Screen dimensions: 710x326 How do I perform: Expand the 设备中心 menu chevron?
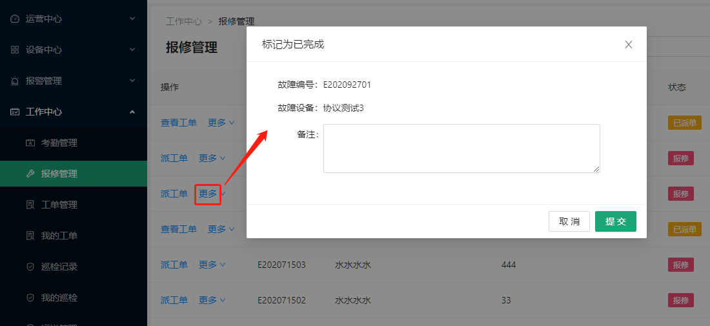click(x=132, y=50)
